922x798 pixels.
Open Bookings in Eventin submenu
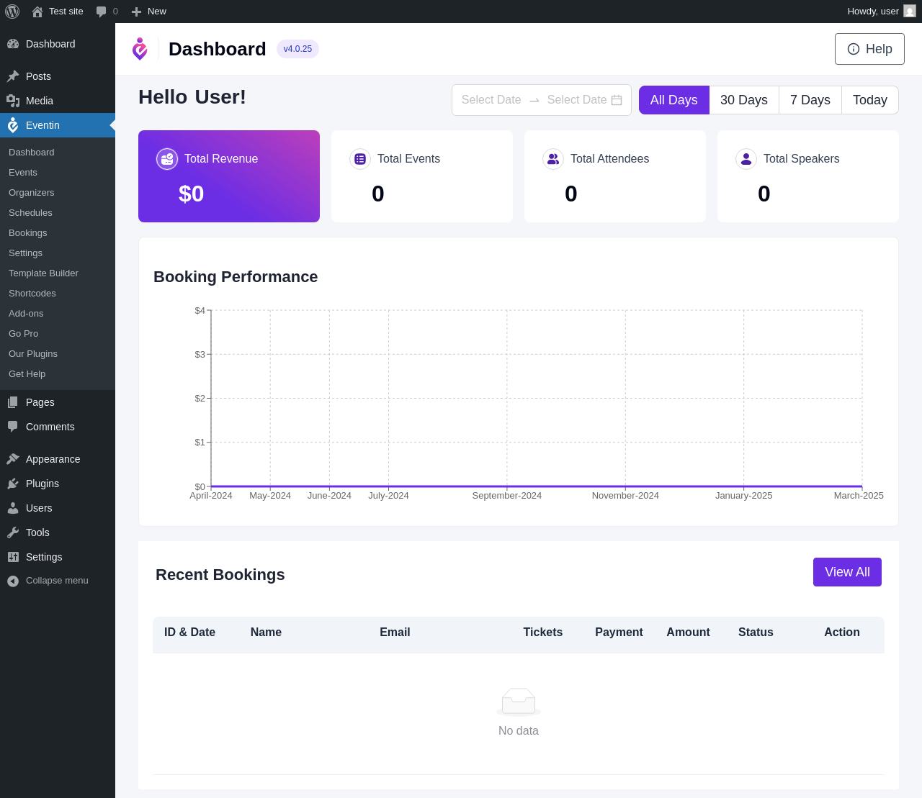click(x=28, y=233)
